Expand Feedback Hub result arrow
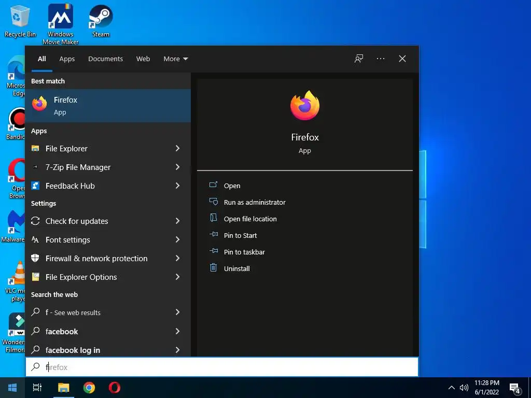The height and width of the screenshot is (398, 531). point(177,186)
